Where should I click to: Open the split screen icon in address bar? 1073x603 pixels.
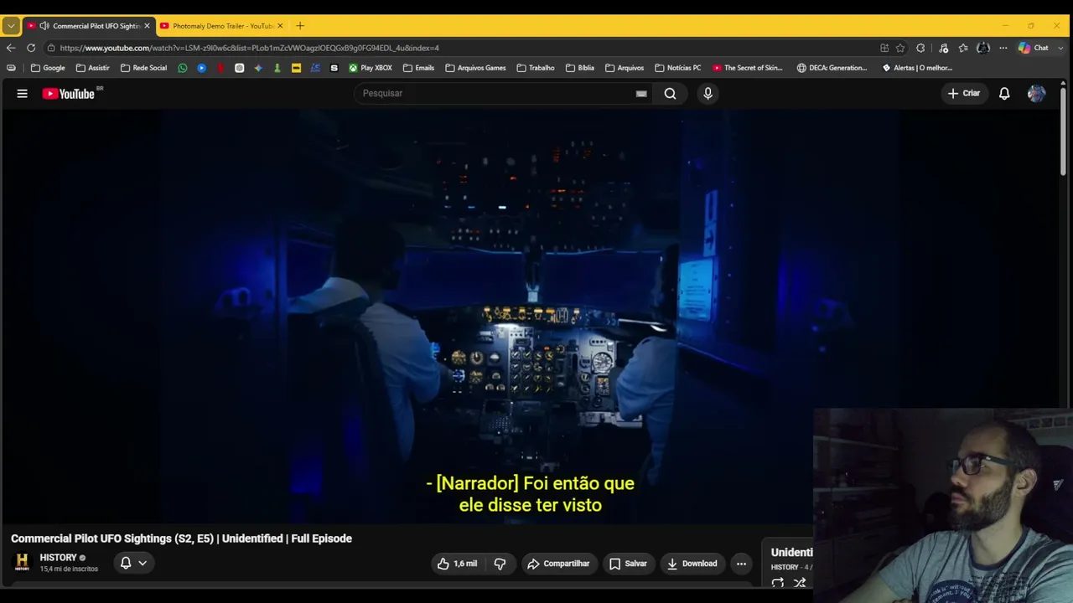tap(884, 48)
